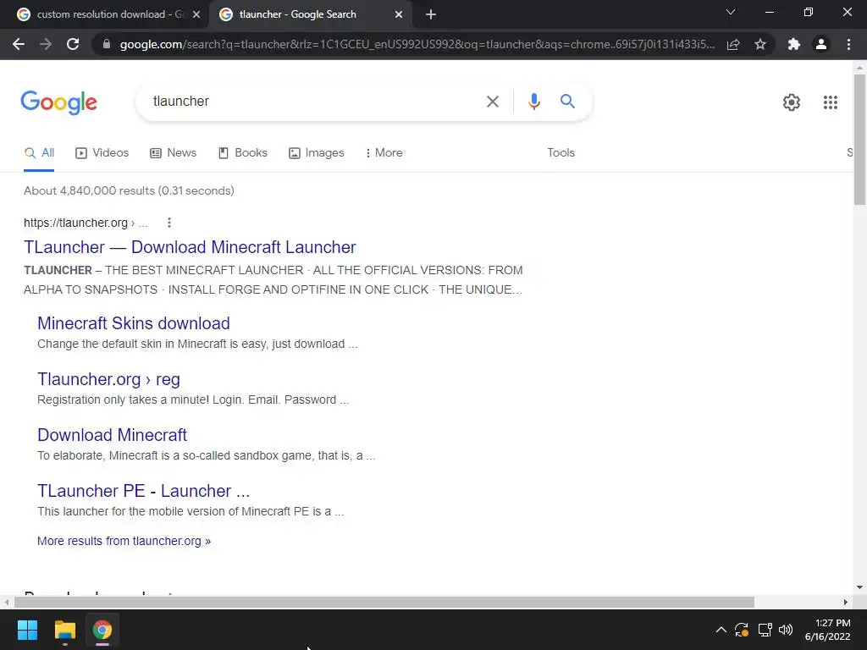The width and height of the screenshot is (867, 650).
Task: Open network settings from the tray
Action: (x=765, y=630)
